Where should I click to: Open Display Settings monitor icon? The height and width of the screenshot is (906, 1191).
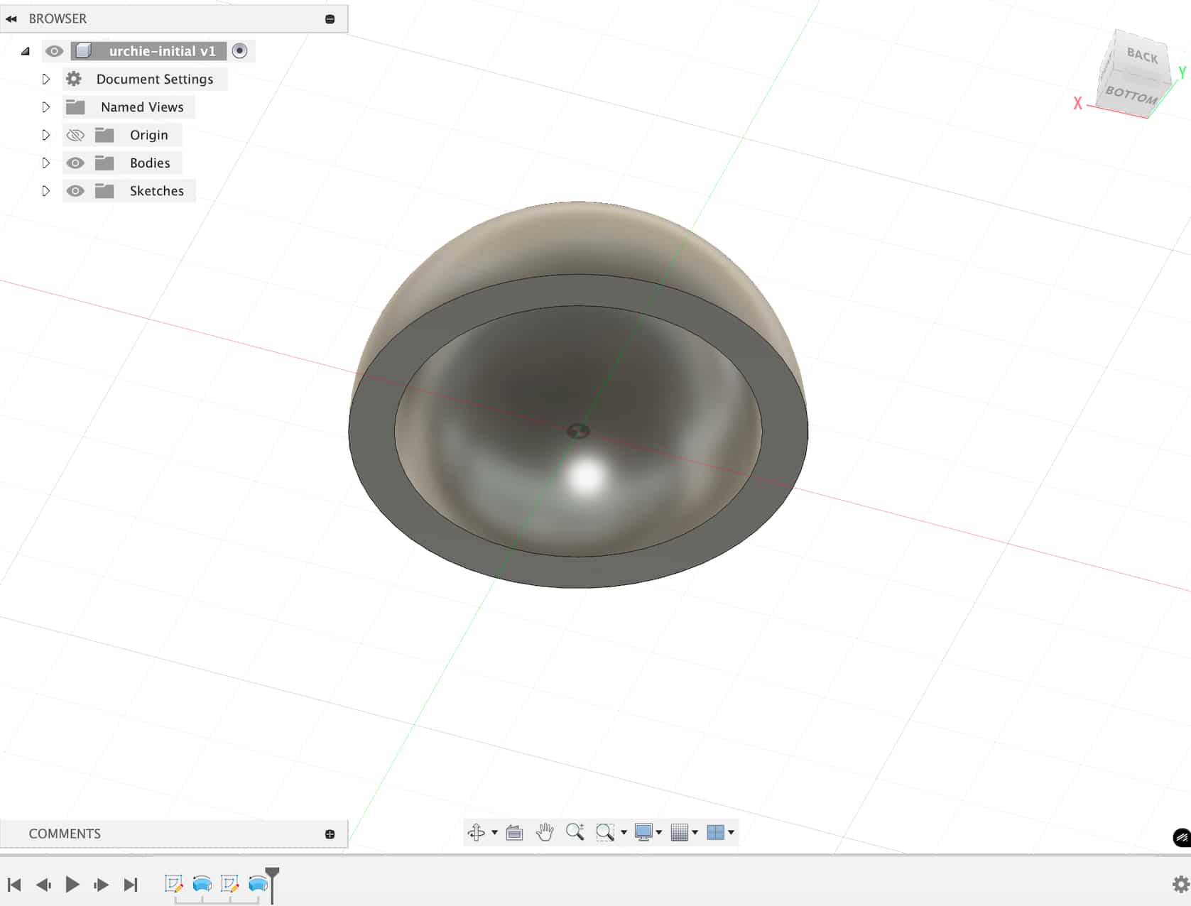[643, 832]
